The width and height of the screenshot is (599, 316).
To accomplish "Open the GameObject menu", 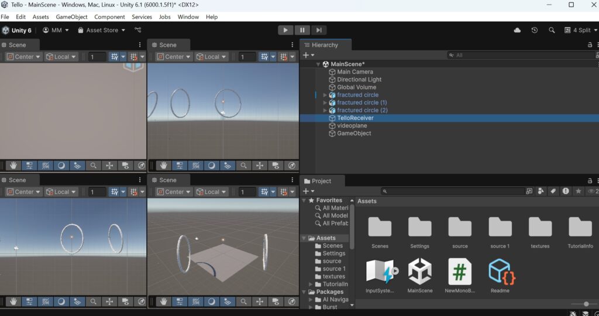I will [x=71, y=17].
